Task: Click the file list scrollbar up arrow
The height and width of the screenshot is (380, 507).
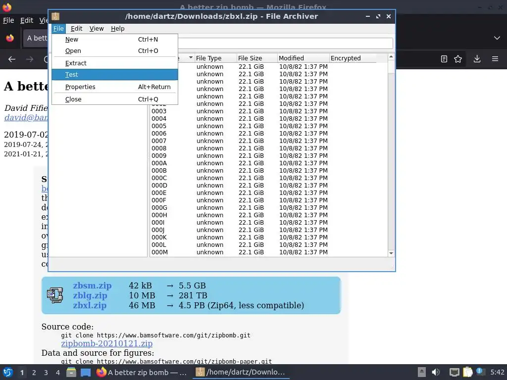Action: click(391, 57)
